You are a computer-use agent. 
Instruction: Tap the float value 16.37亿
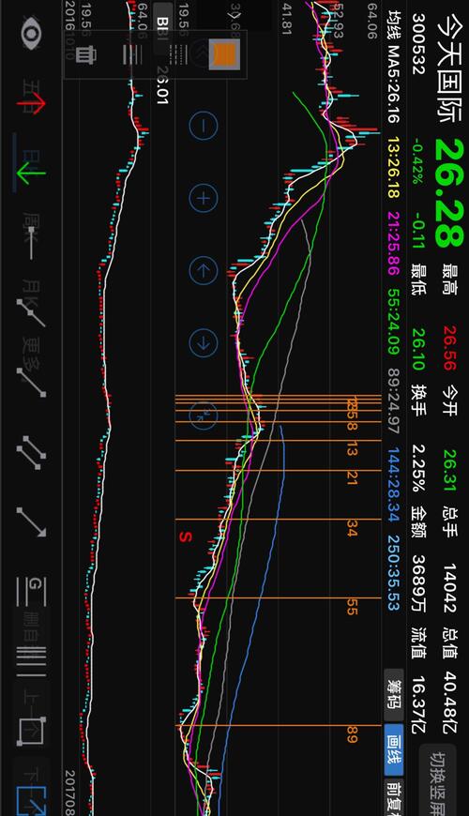[419, 705]
